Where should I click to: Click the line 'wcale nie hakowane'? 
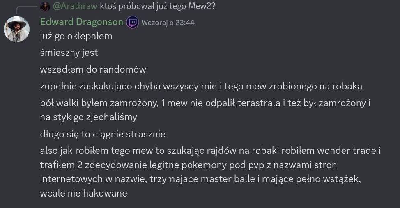(x=84, y=193)
